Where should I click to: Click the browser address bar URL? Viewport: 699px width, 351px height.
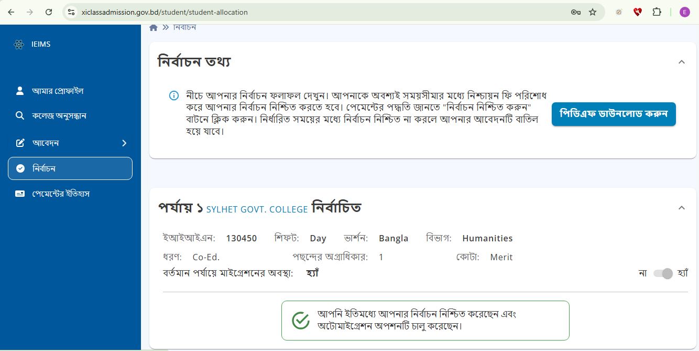(x=165, y=12)
